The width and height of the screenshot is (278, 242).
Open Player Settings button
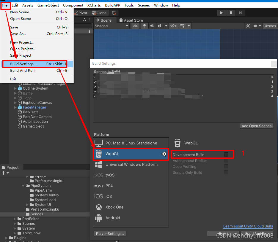[x=110, y=234]
